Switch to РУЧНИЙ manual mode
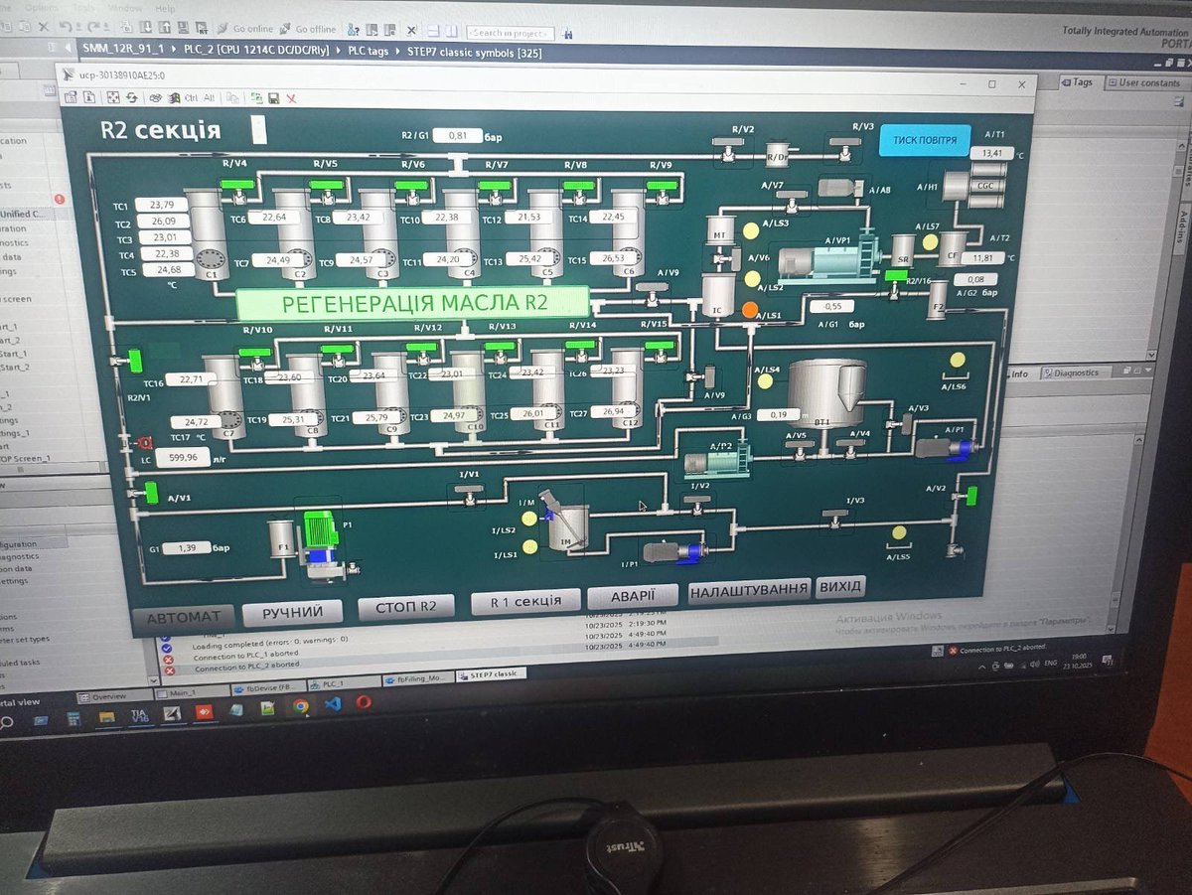 click(x=293, y=612)
